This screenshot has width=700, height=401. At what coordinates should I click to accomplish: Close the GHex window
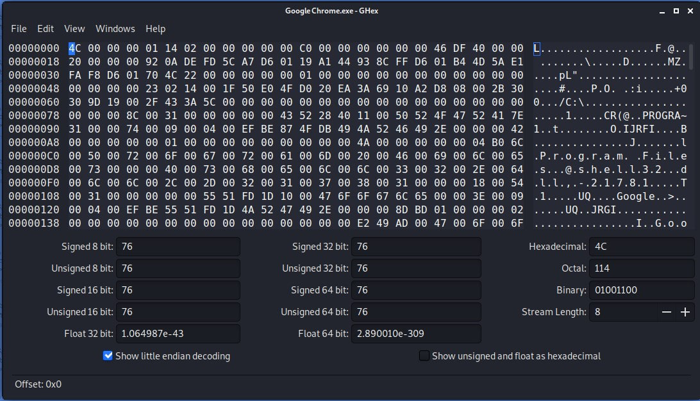tap(689, 12)
